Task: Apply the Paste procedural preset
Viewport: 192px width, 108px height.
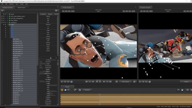Action: [x=48, y=31]
